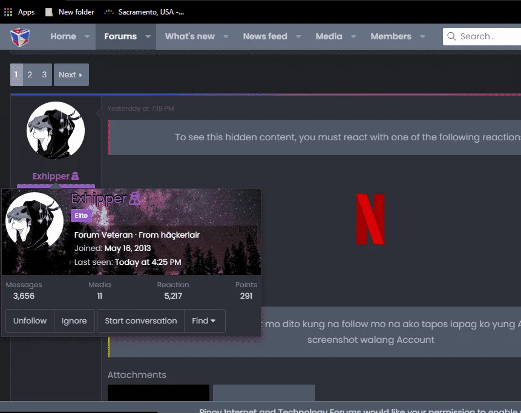Click the forum cube logo
Image resolution: width=521 pixels, height=413 pixels.
(20, 37)
